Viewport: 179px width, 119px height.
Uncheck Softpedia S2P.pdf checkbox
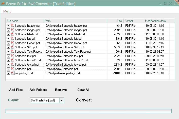8,47
